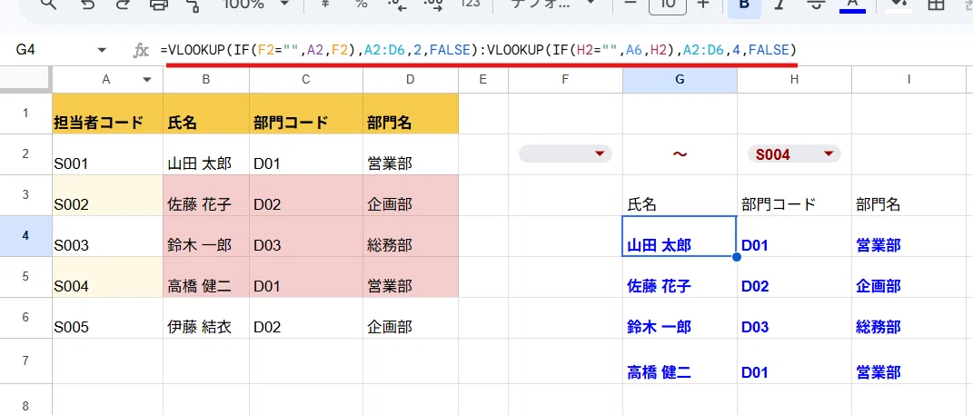Open the fill color bucket
973x415 pixels.
(898, 5)
